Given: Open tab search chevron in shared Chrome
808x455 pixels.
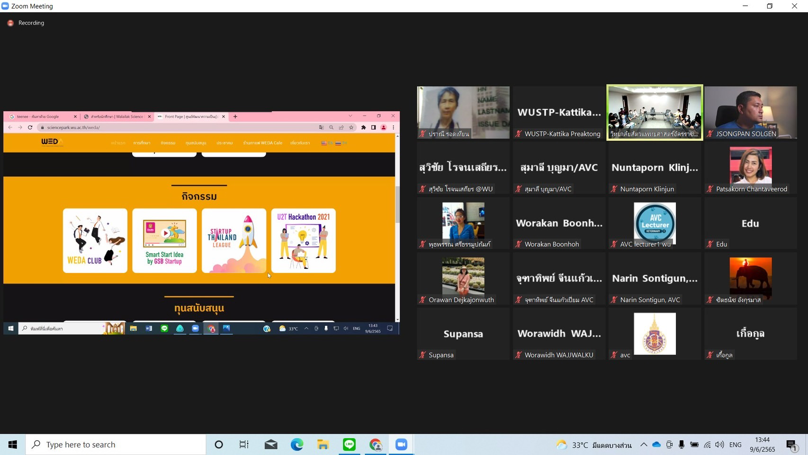Looking at the screenshot, I should click(350, 116).
